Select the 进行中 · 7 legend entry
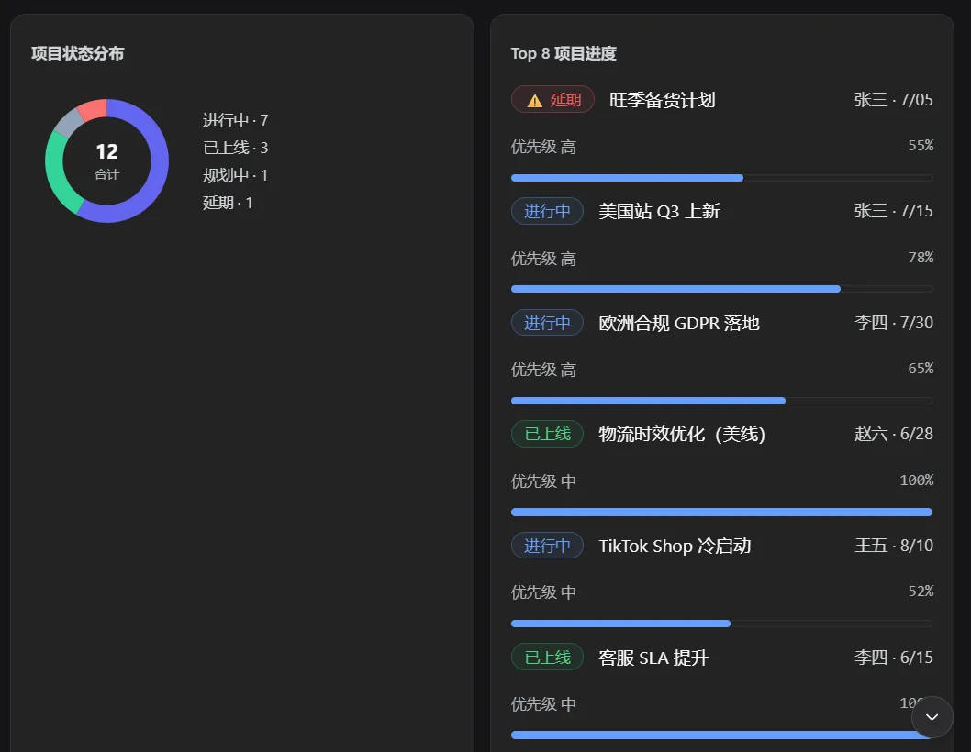 point(235,120)
